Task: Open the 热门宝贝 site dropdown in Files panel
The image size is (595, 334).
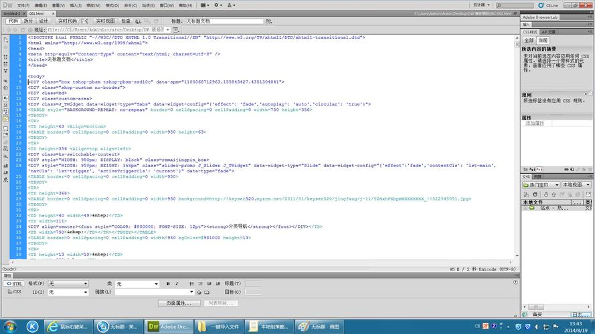Action: [540, 185]
